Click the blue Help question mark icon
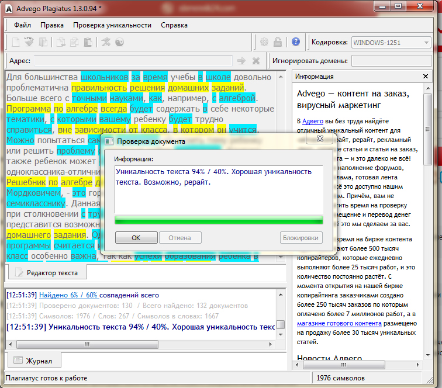Image resolution: width=442 pixels, height=388 pixels. coord(296,42)
